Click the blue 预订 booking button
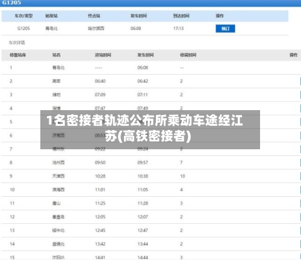 pos(225,28)
